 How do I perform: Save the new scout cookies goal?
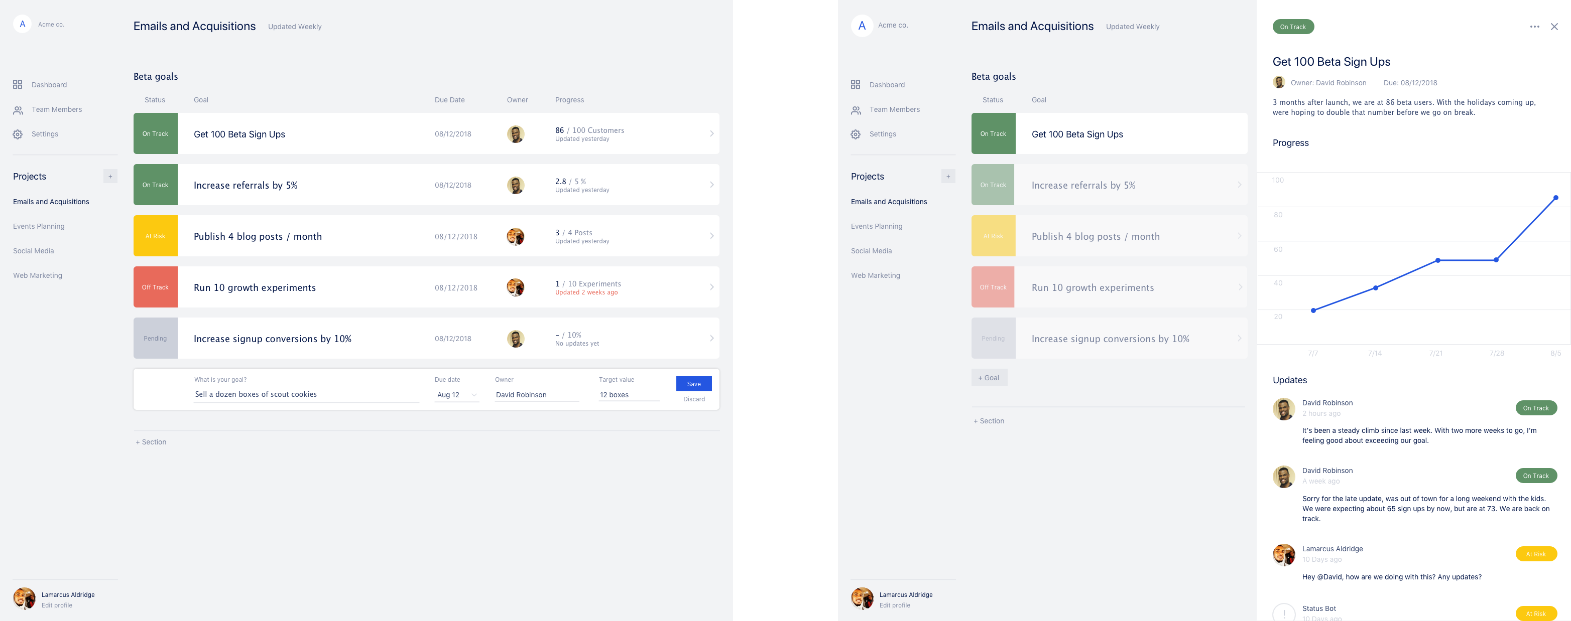coord(693,384)
